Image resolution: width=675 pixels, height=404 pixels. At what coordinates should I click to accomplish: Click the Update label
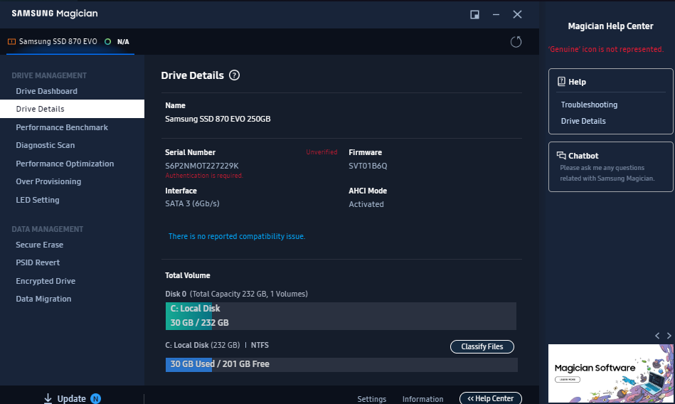tap(71, 398)
